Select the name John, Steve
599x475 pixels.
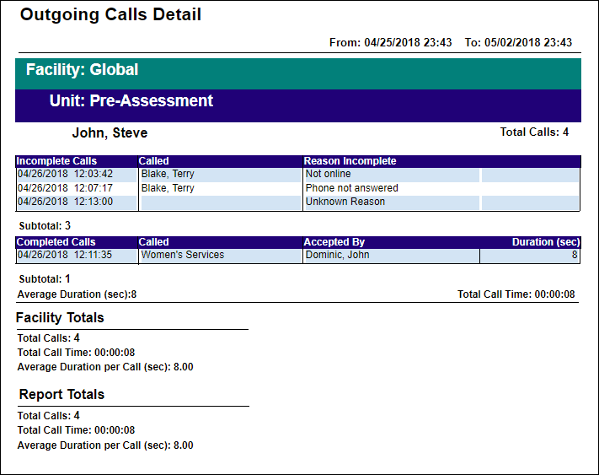(110, 132)
